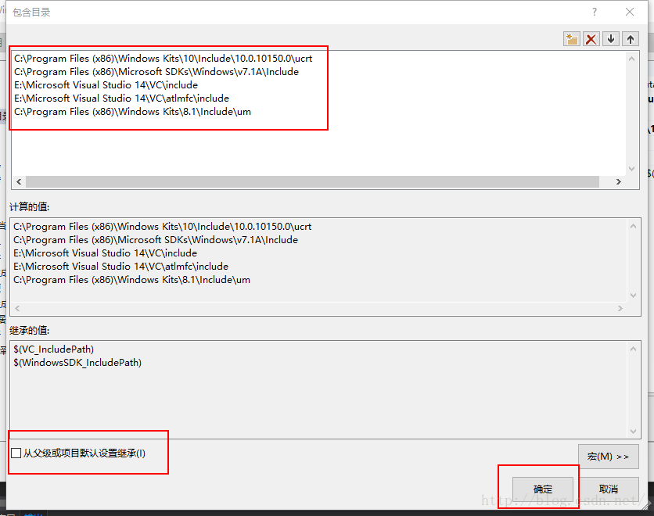Close the 包含目录 dialog
This screenshot has width=654, height=516.
630,12
